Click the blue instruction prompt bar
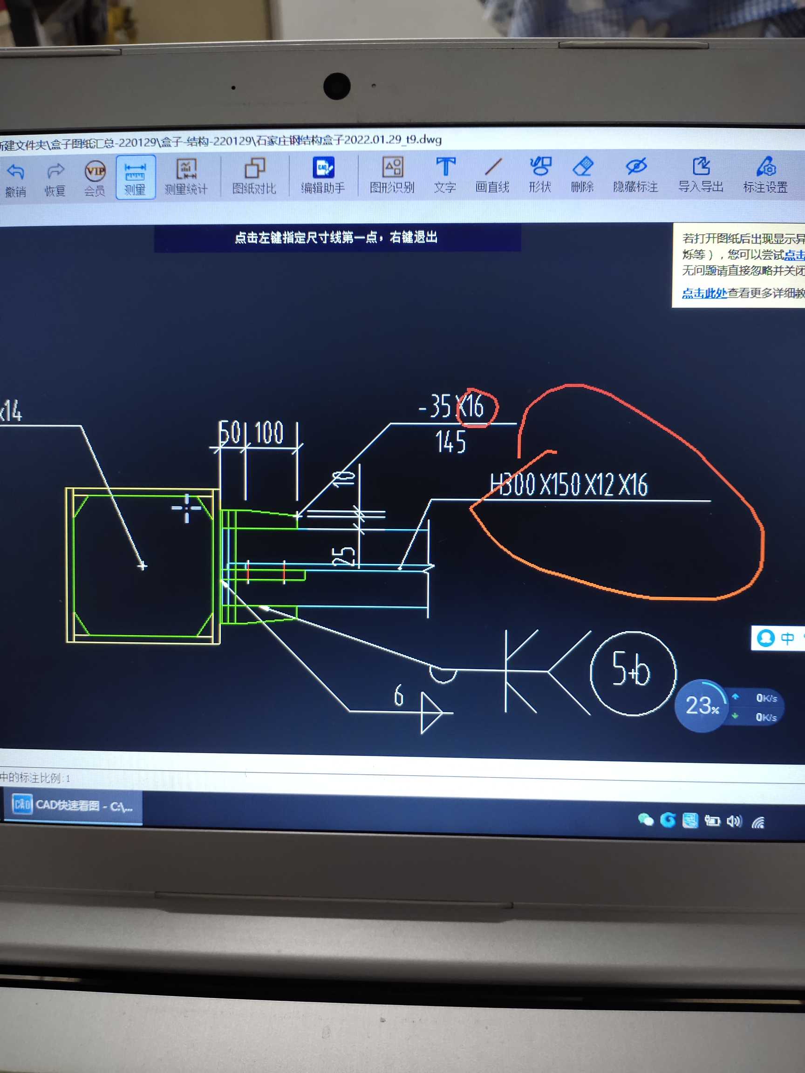The image size is (805, 1073). (x=337, y=238)
